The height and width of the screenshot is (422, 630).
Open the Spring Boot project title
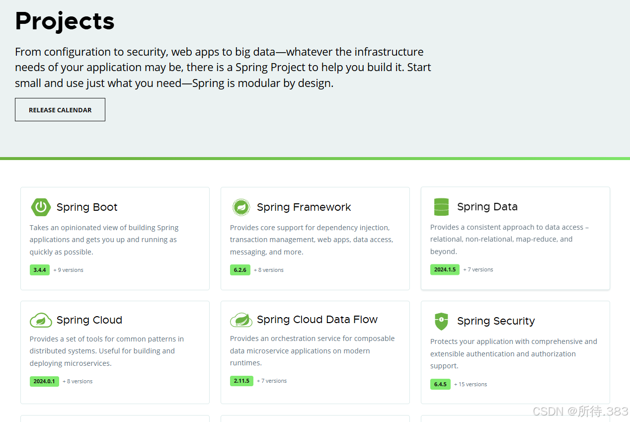coord(87,207)
